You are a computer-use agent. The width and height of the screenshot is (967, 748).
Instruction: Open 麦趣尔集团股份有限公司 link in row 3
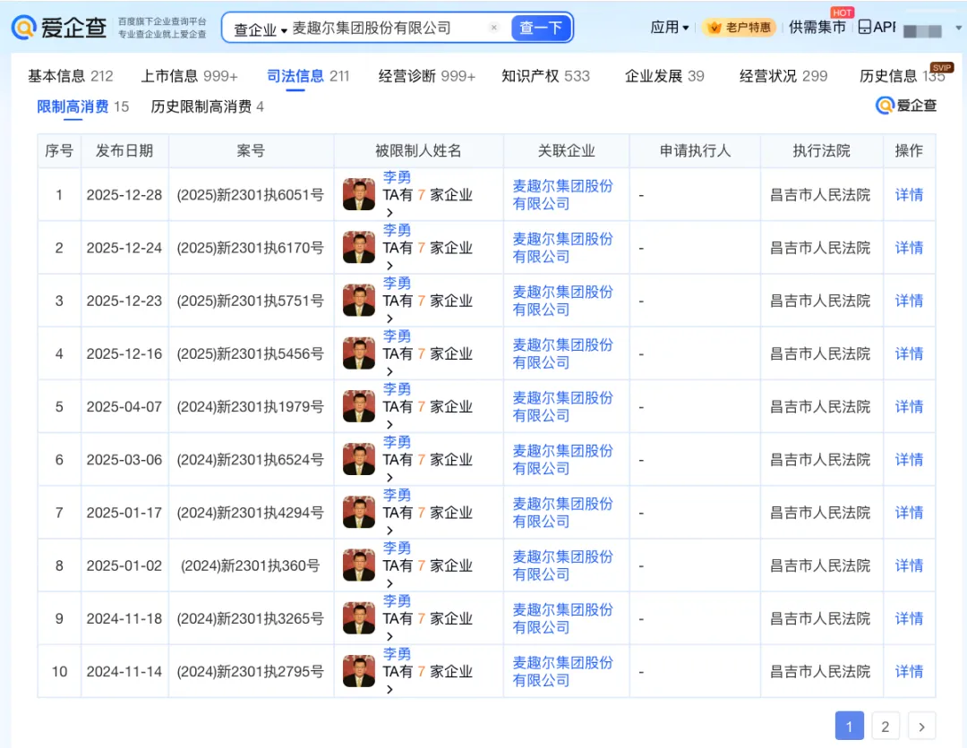click(x=562, y=301)
